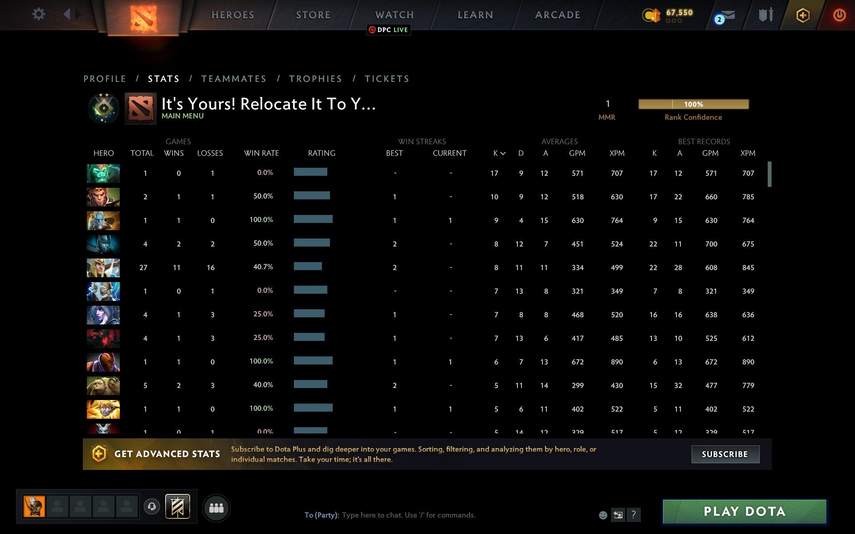Open the Dota Plus hexagon icon
The image size is (855, 534).
pyautogui.click(x=802, y=14)
